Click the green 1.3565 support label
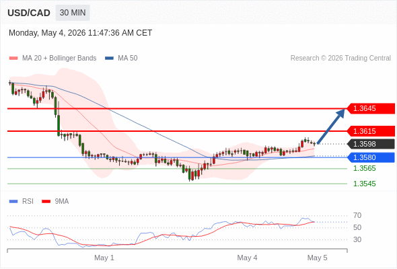 click(x=365, y=168)
